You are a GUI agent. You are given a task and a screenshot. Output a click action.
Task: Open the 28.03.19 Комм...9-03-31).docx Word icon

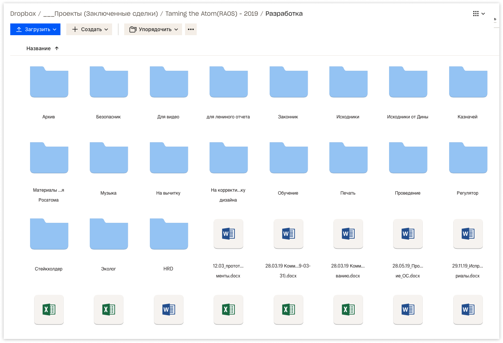click(x=289, y=234)
